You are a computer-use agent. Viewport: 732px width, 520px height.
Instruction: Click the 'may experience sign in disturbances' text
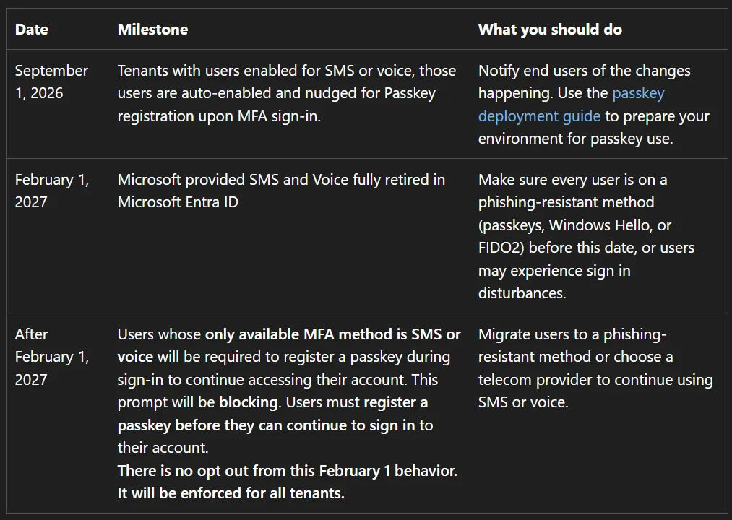click(554, 282)
